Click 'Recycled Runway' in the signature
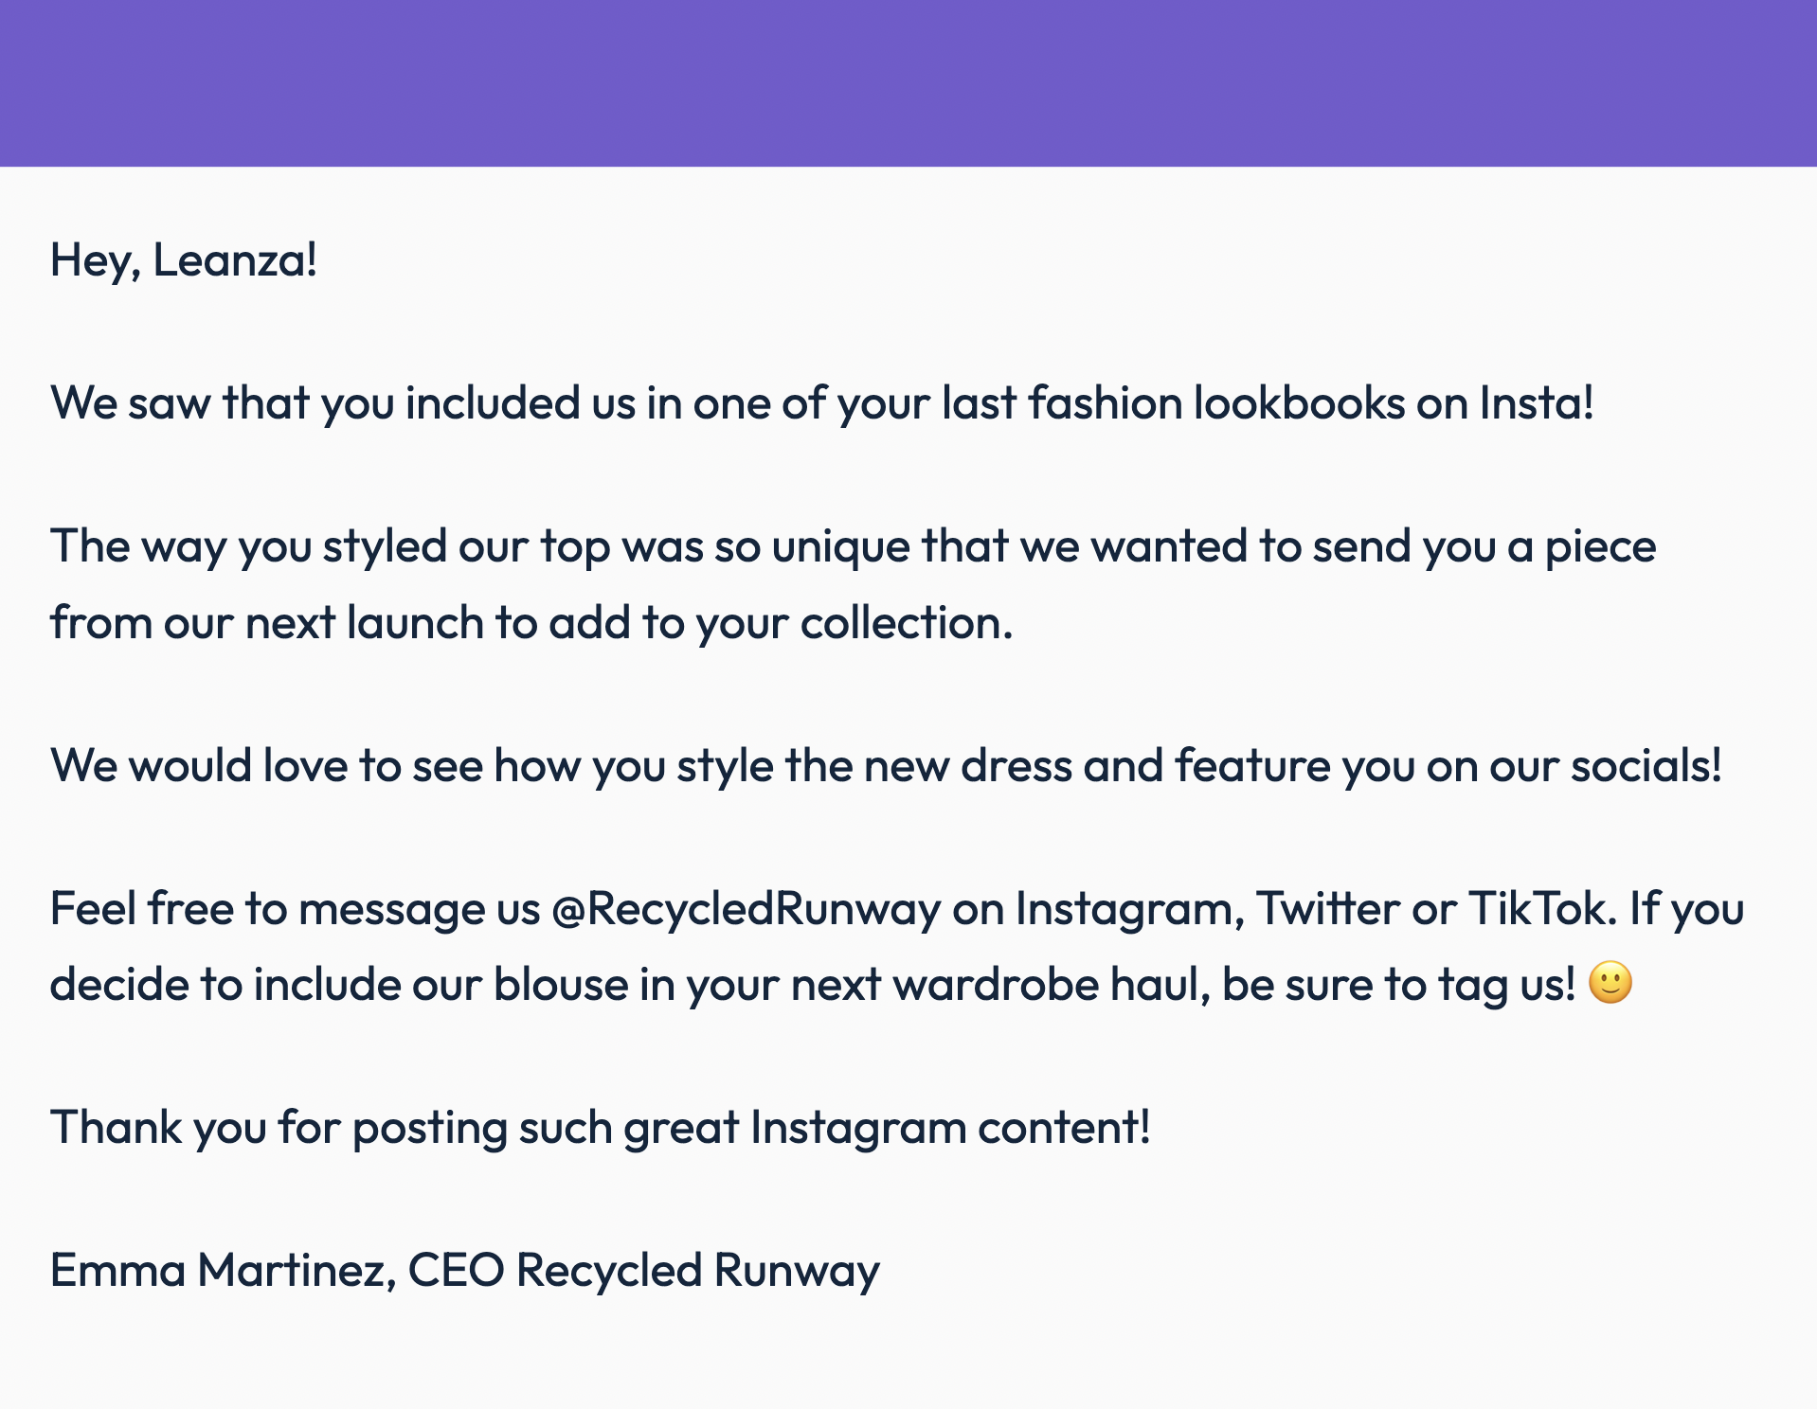1817x1409 pixels. coord(698,1270)
